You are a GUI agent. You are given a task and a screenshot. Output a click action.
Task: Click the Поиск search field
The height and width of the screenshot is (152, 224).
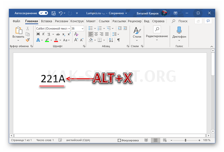click(x=180, y=21)
